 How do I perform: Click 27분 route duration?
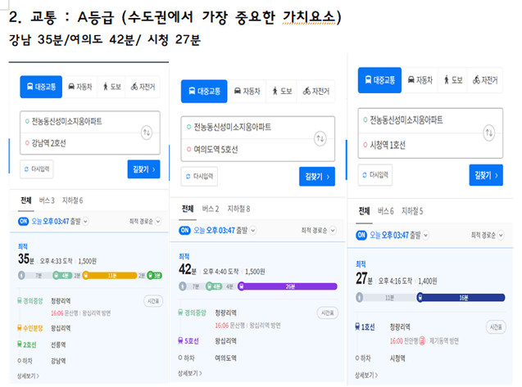pos(364,279)
